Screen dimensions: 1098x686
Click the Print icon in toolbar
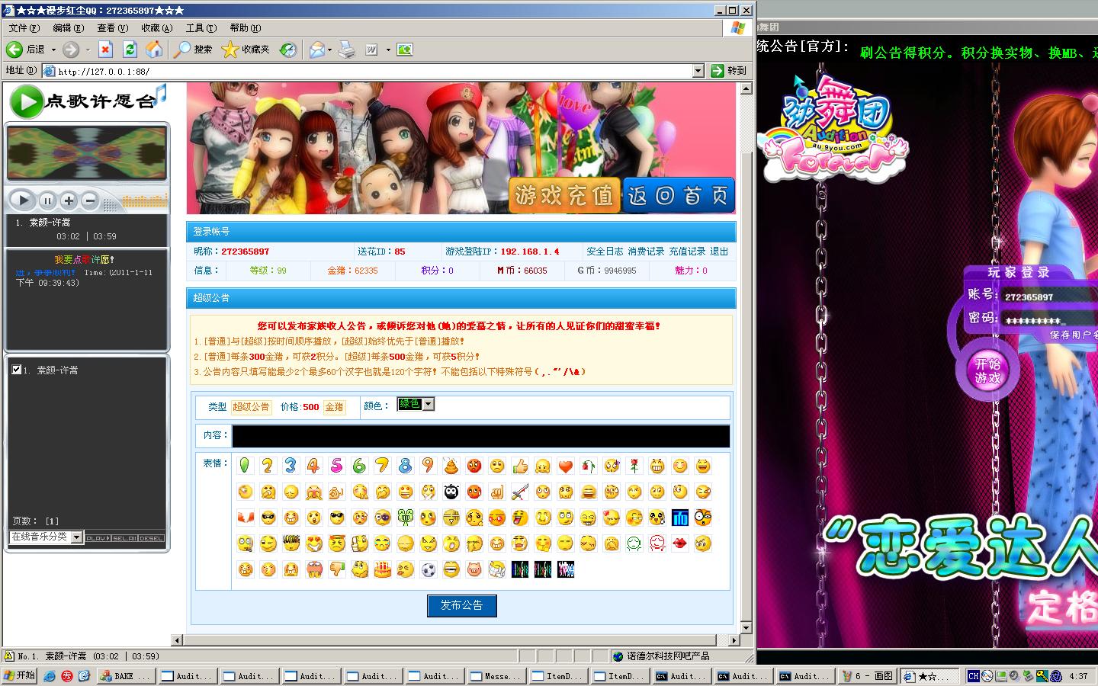coord(346,50)
